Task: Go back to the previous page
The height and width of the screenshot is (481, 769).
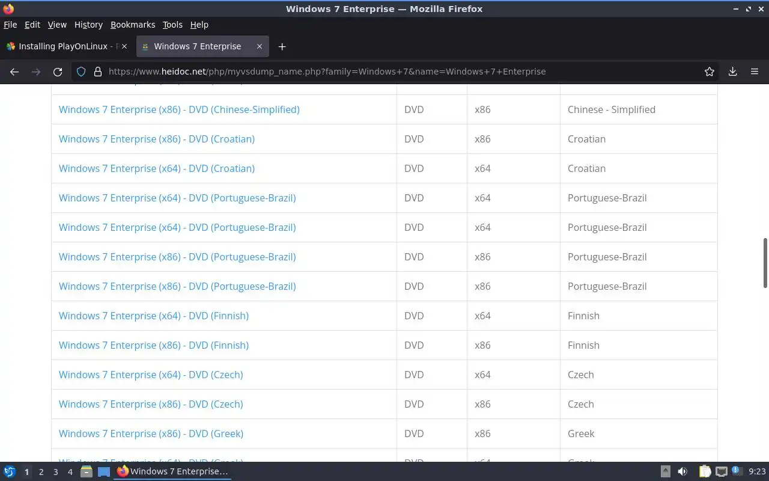Action: (x=14, y=72)
